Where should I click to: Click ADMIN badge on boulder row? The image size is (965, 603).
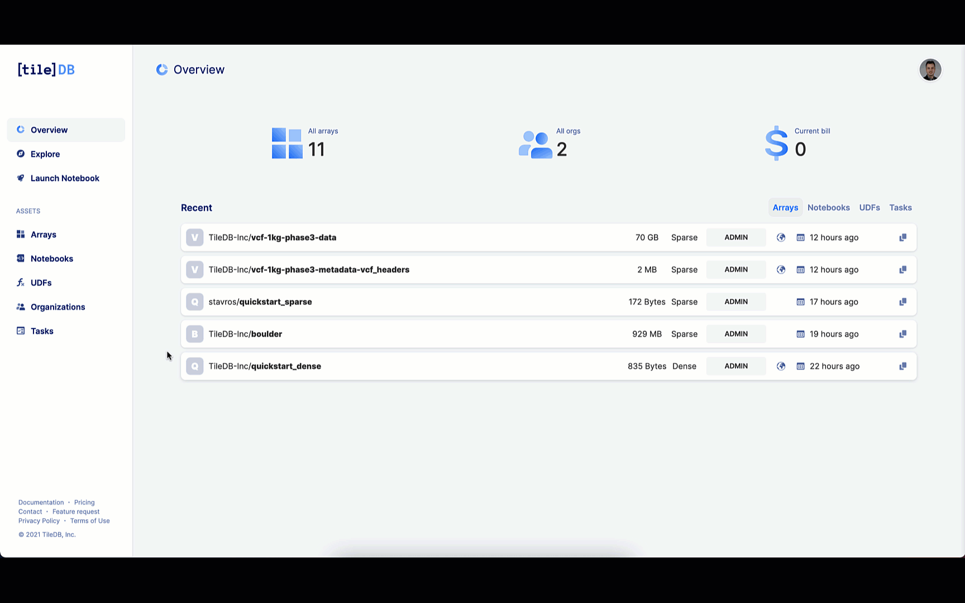736,334
